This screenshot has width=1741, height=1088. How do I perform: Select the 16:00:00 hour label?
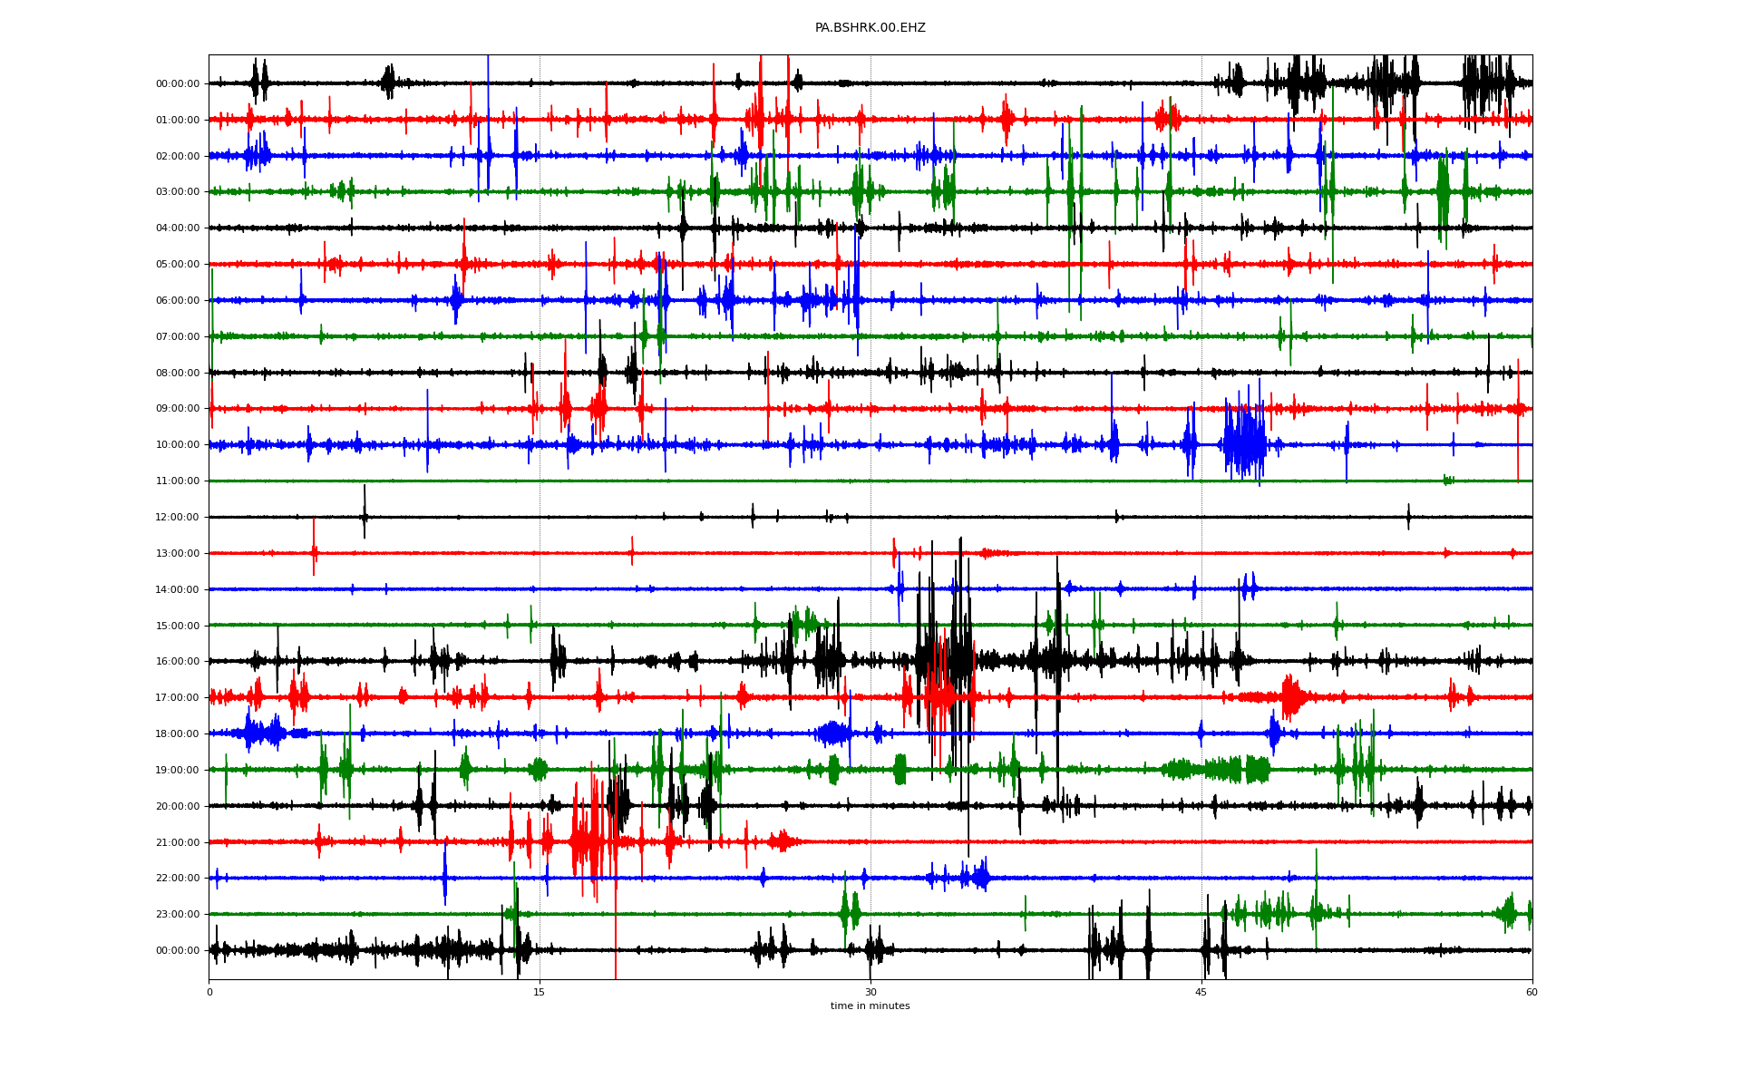coord(178,662)
